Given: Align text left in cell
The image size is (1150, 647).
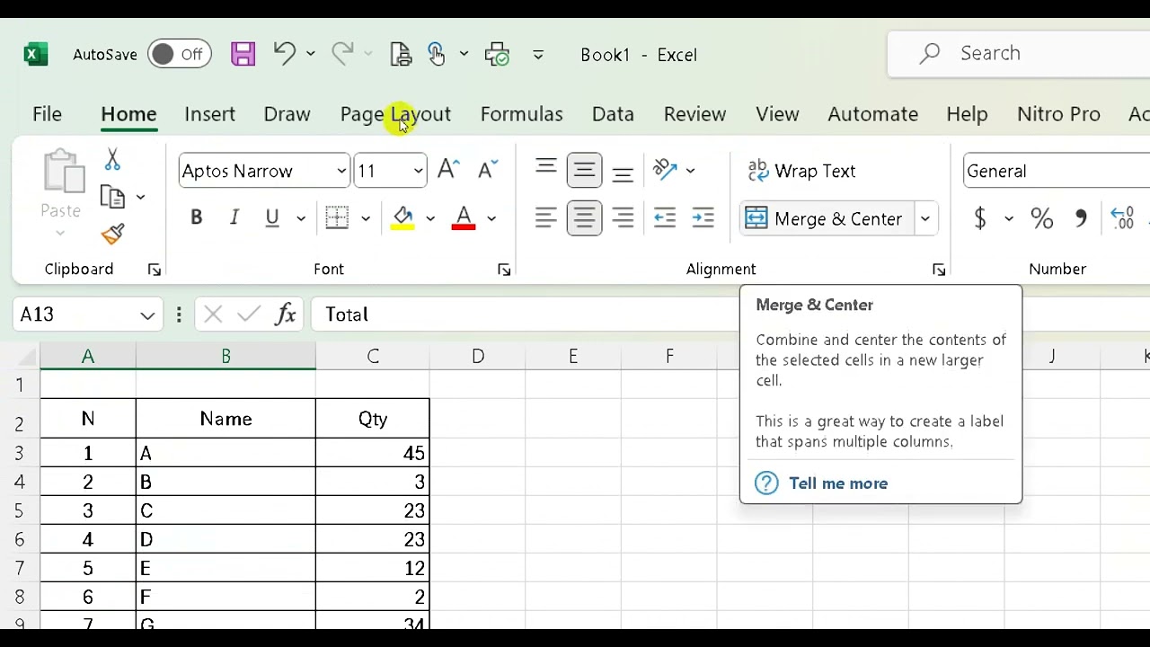Looking at the screenshot, I should [545, 217].
